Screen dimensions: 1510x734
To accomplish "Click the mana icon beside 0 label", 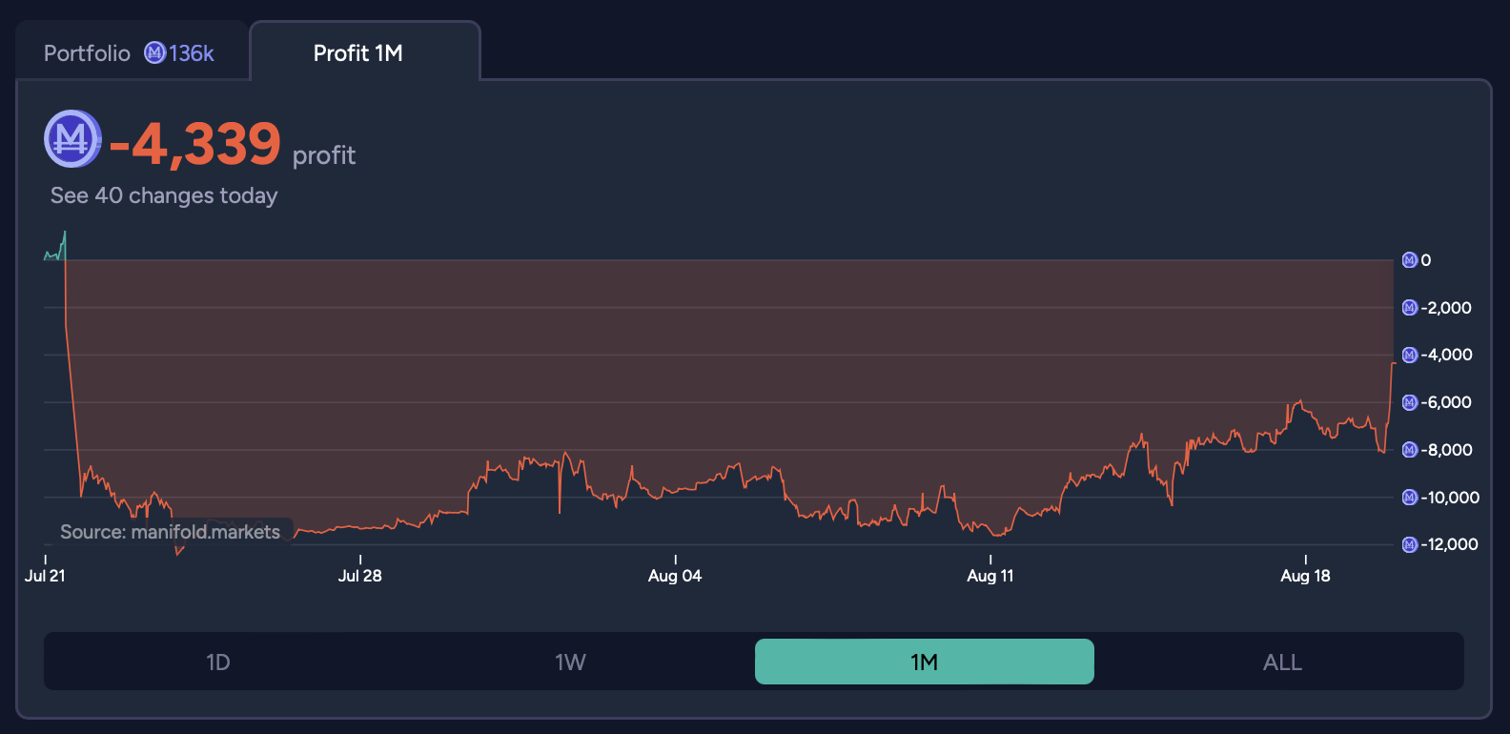I will (x=1410, y=260).
